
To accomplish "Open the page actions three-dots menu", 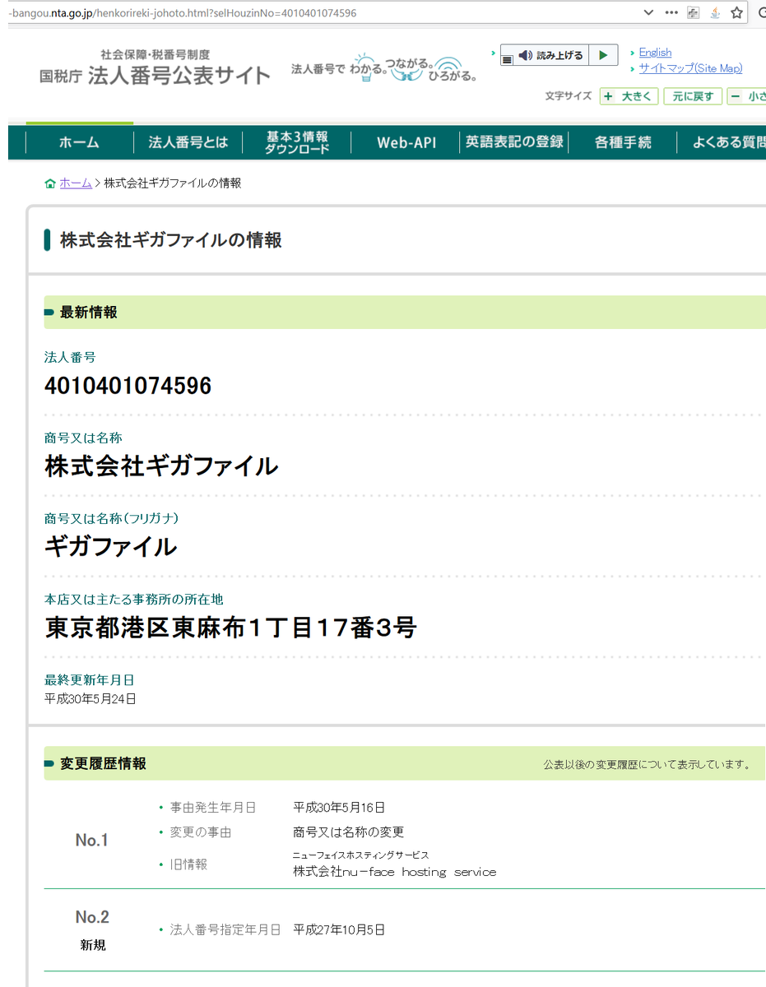I will pos(671,13).
